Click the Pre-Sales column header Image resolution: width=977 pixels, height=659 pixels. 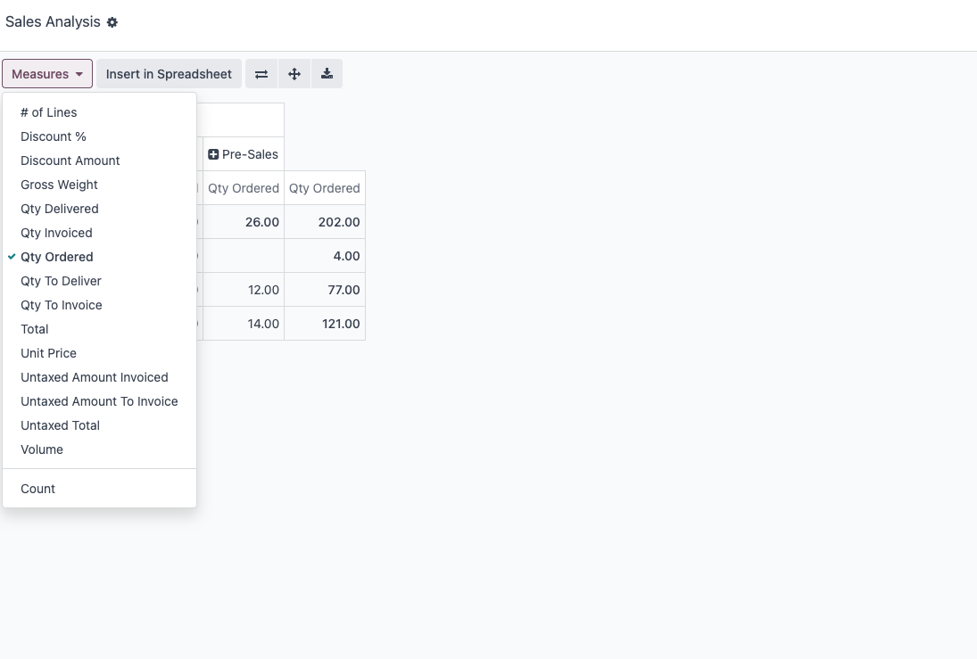[x=244, y=154]
